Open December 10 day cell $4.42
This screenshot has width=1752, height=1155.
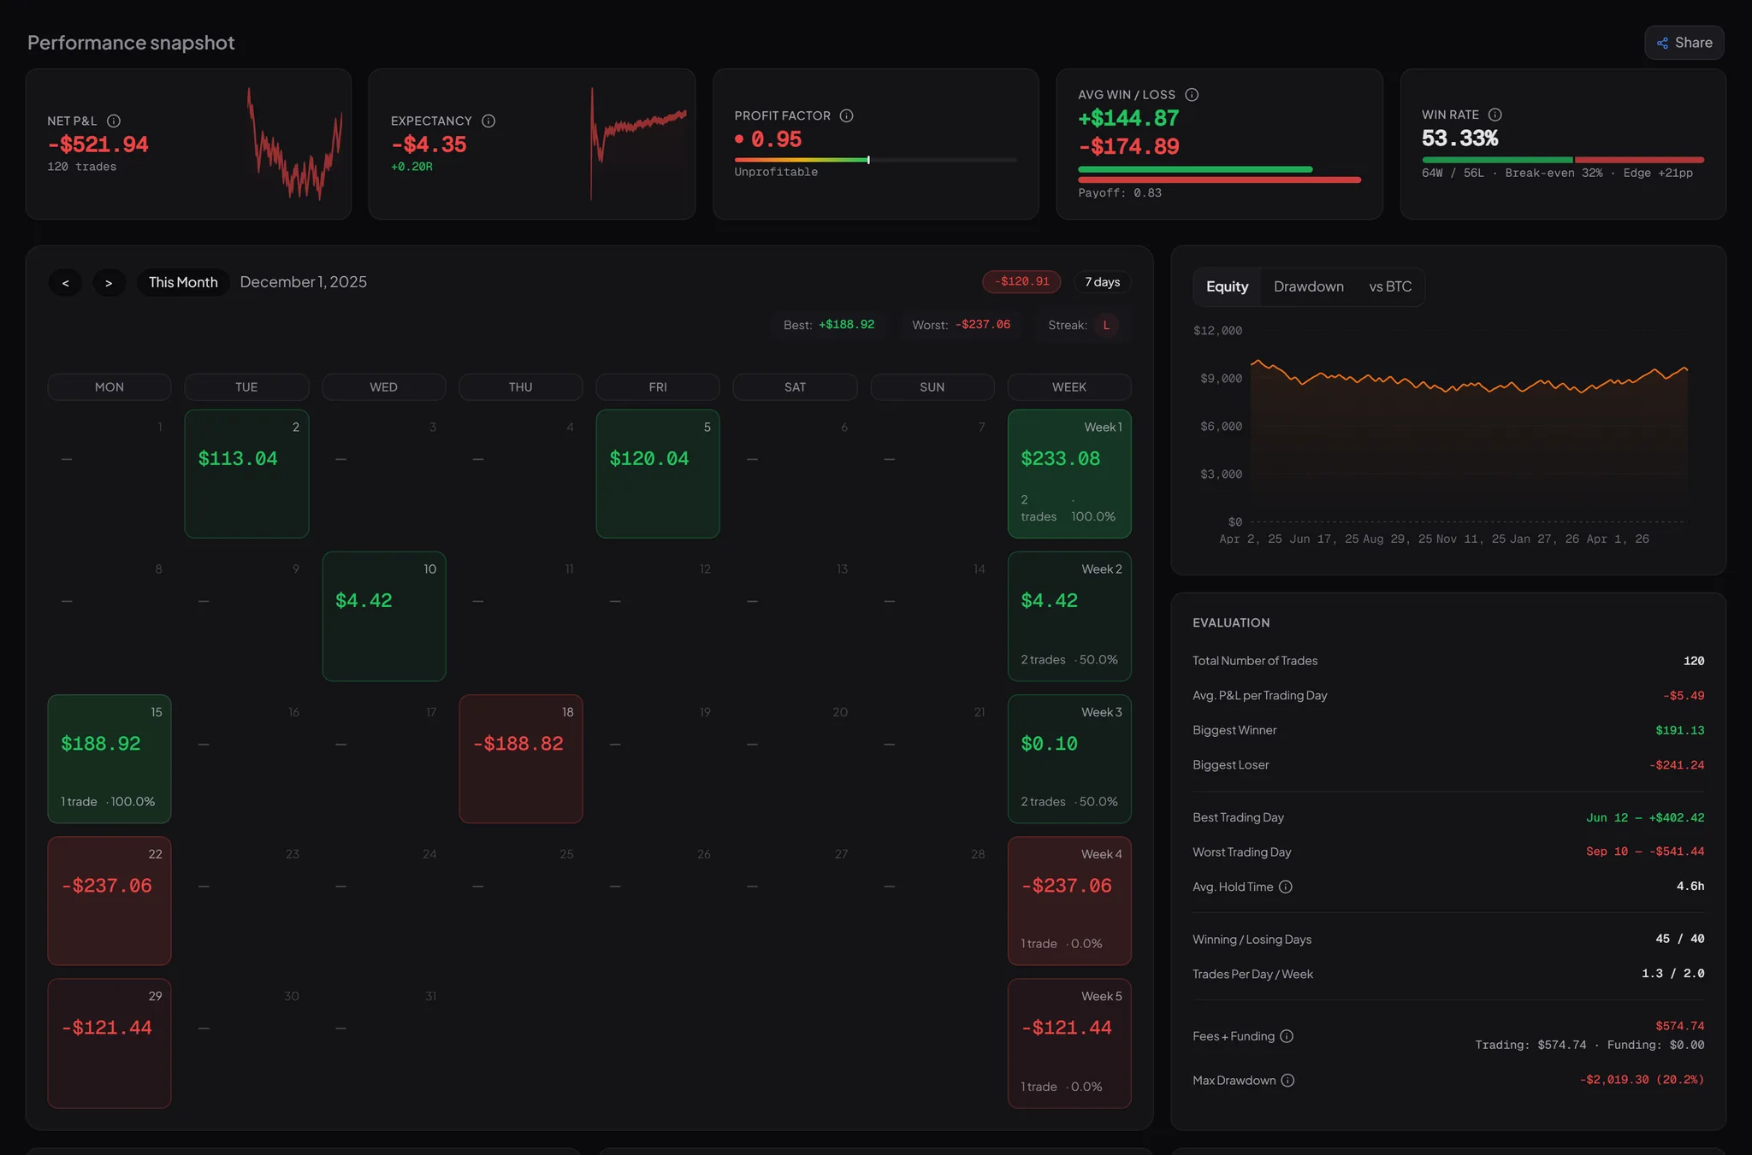(384, 616)
